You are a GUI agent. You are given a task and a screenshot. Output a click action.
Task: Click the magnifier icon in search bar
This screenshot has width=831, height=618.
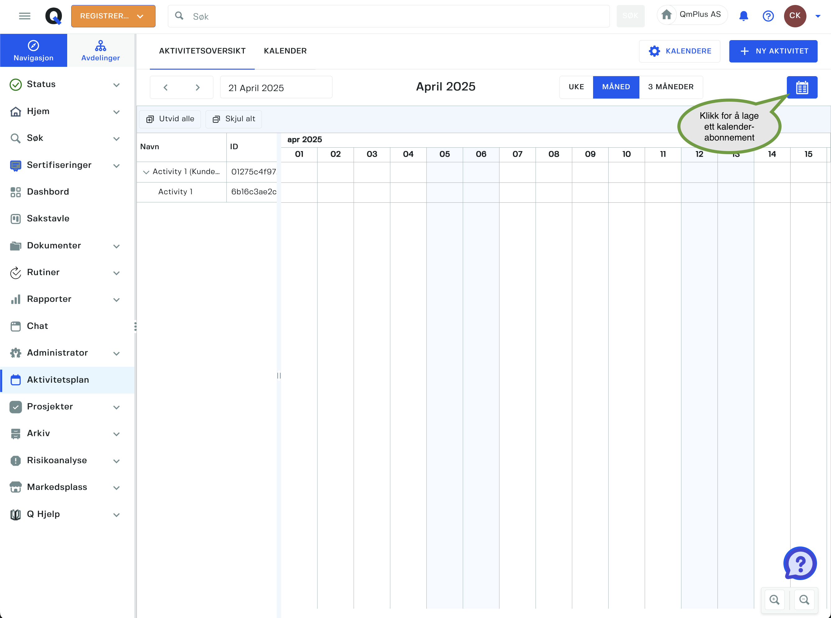coord(179,16)
